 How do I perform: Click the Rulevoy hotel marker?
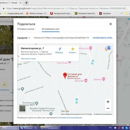[104, 79]
